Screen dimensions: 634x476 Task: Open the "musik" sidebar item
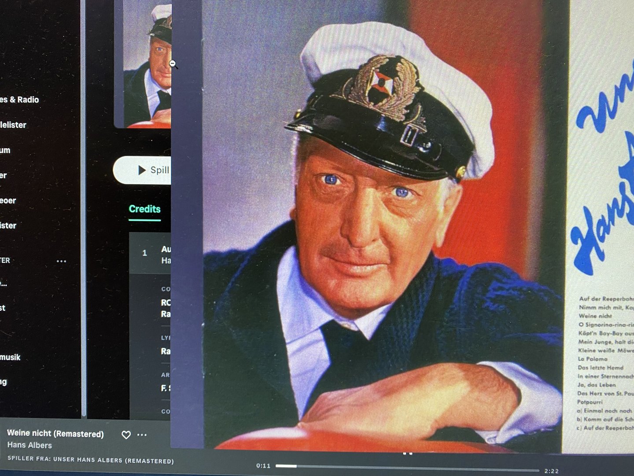10,357
